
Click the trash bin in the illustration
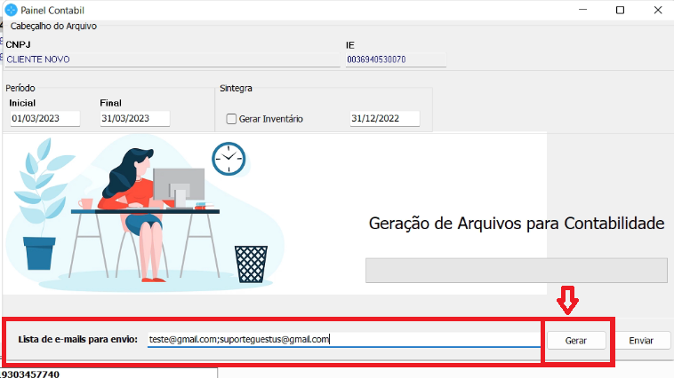click(x=251, y=263)
